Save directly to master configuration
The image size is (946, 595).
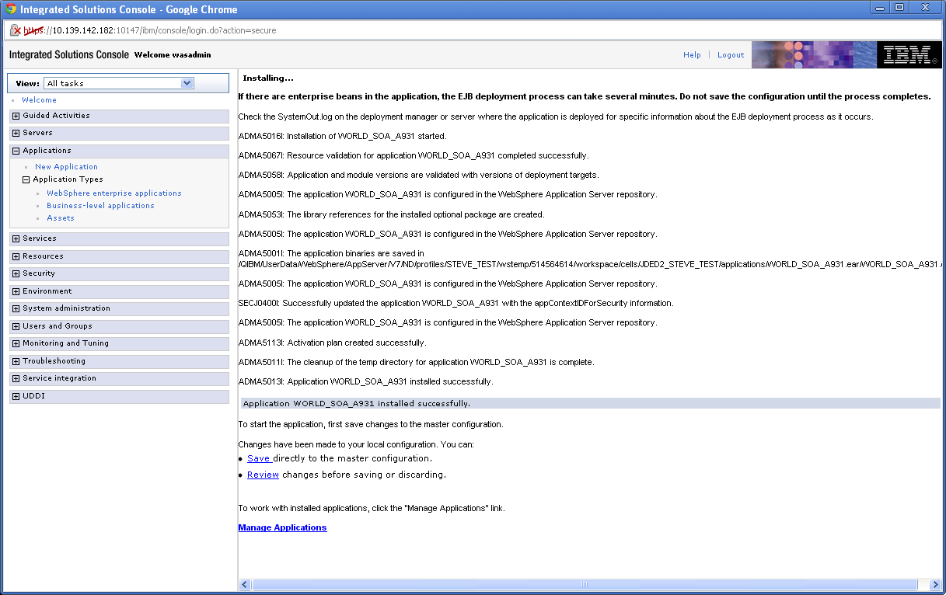pos(259,458)
